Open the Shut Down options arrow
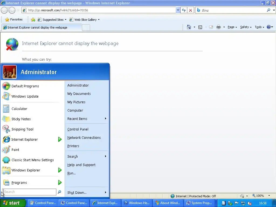 [x=106, y=192]
